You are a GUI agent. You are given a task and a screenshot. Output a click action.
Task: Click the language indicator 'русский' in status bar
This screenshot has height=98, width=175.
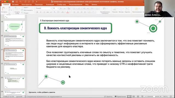tap(19, 96)
